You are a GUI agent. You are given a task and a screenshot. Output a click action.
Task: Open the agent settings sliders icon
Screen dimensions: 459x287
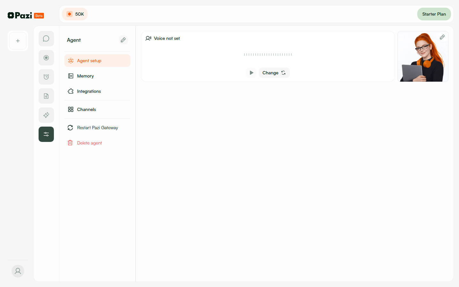(x=46, y=134)
